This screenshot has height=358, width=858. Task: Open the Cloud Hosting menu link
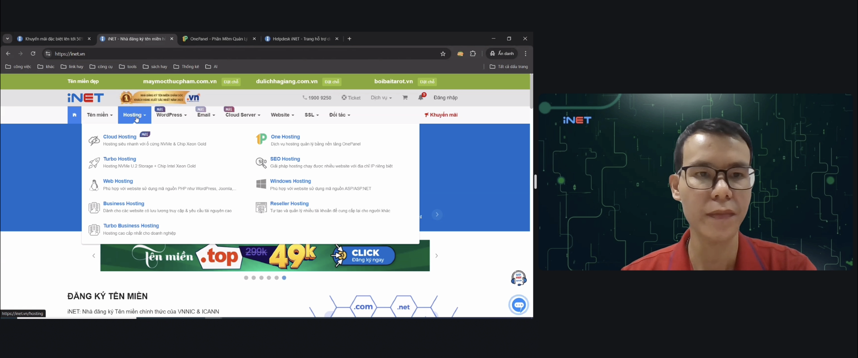[120, 136]
